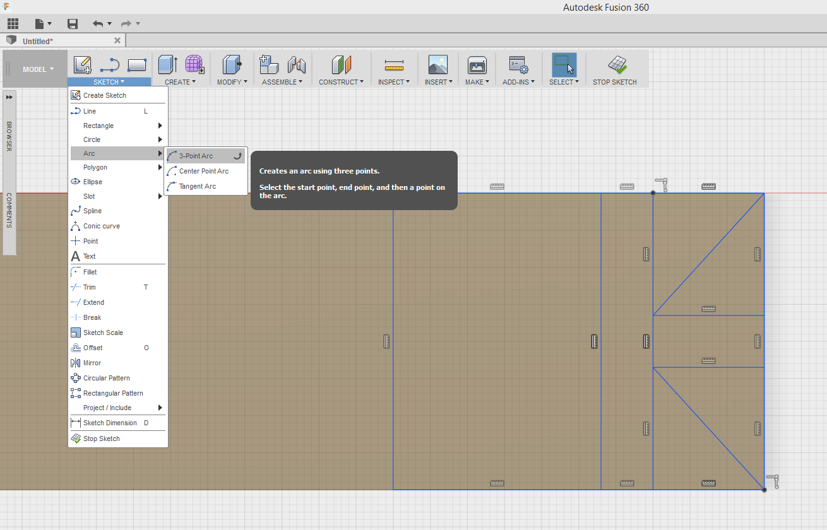Click the Joint icon in ASSEMBLE
The height and width of the screenshot is (530, 827).
click(x=296, y=64)
